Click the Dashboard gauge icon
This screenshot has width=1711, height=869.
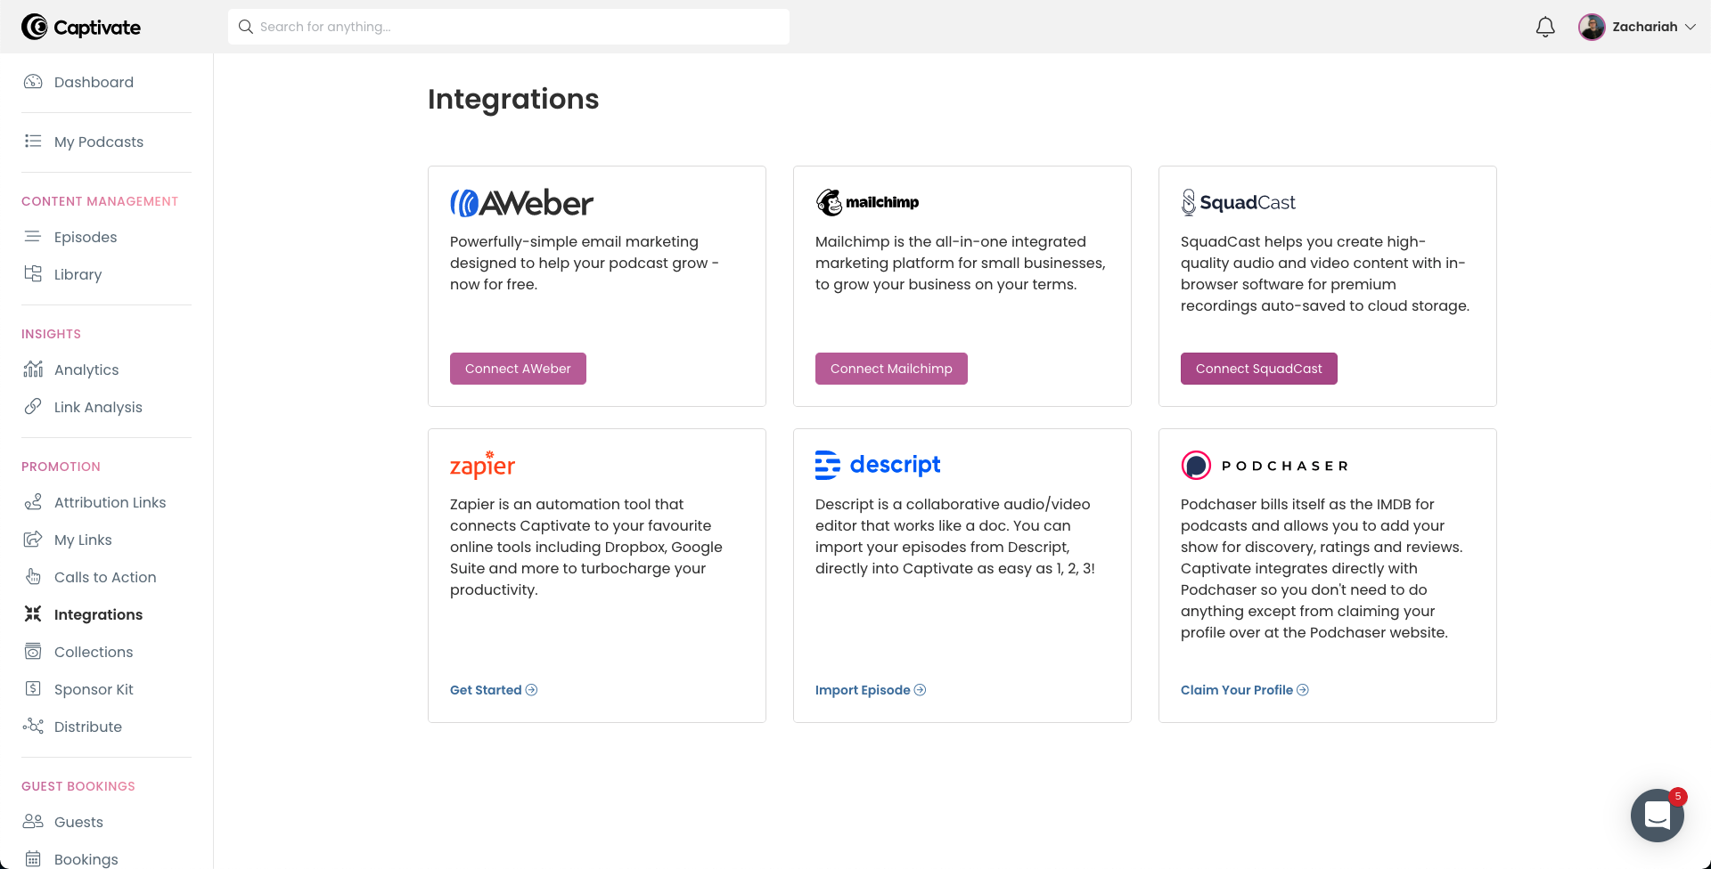pyautogui.click(x=33, y=82)
